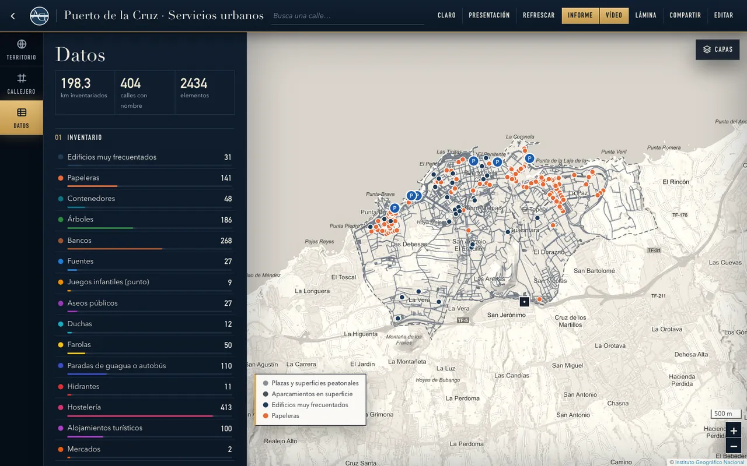
Task: Focus the Busca una calle search field
Action: point(348,16)
